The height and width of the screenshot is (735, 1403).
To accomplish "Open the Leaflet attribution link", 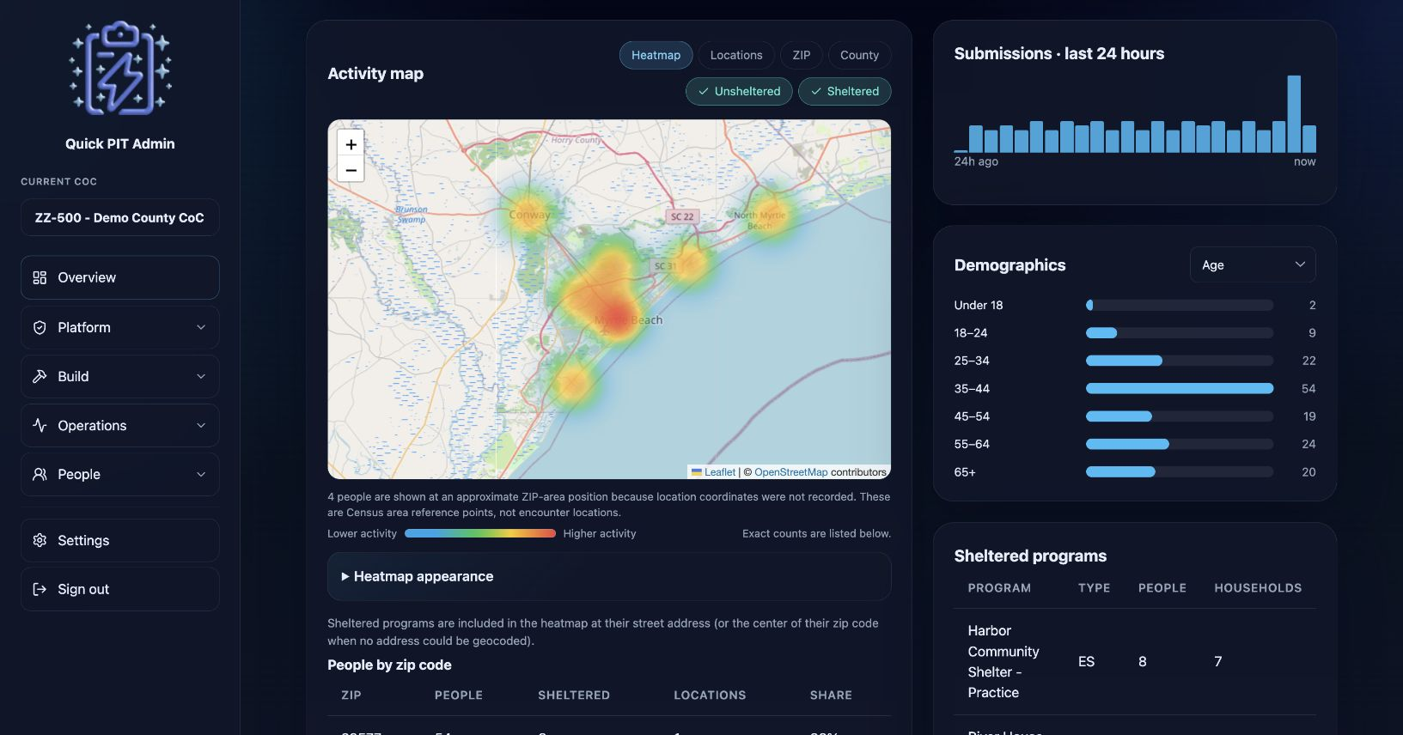I will click(720, 472).
